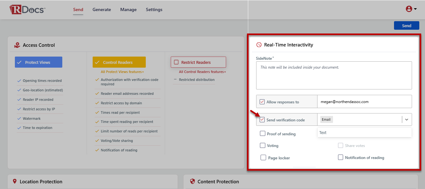This screenshot has width=425, height=189.
Task: Click the RDocs logo
Action: coord(28,9)
